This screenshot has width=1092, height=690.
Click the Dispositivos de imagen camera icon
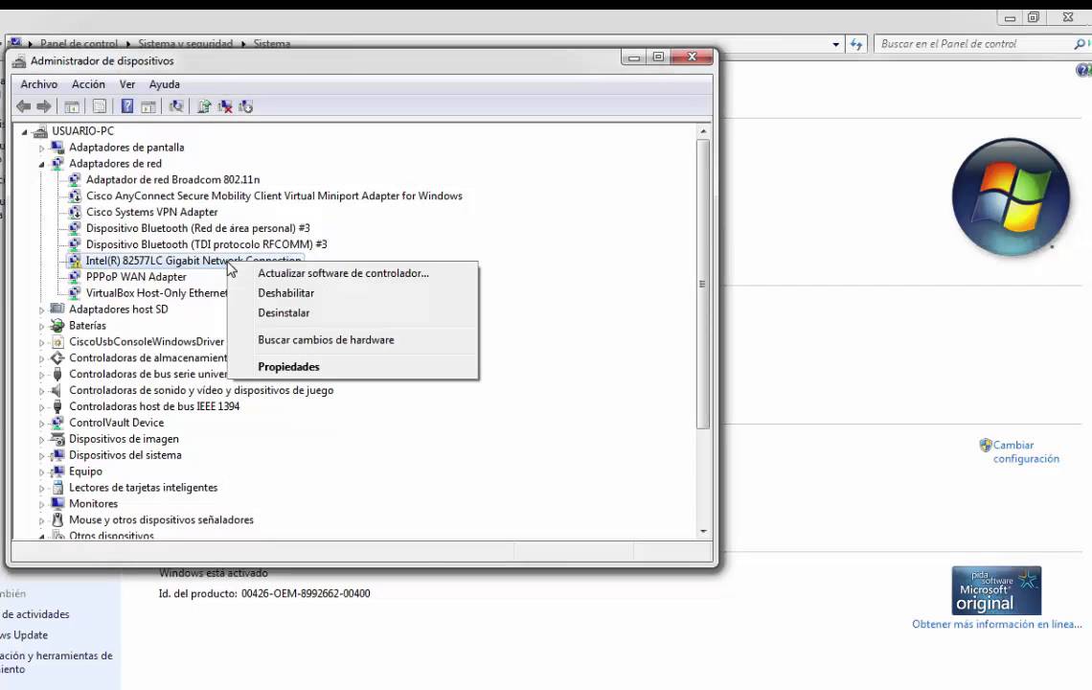point(57,439)
